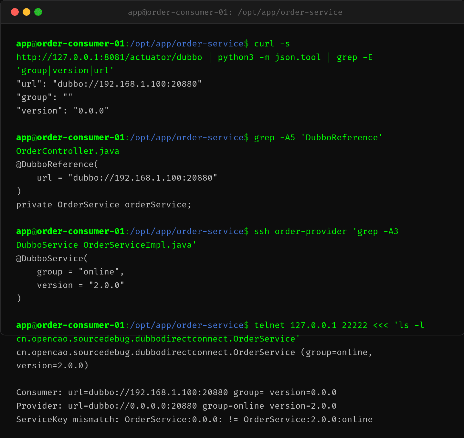The height and width of the screenshot is (438, 464).
Task: Click the 'OrderController.java' filename argument
Action: (x=68, y=151)
